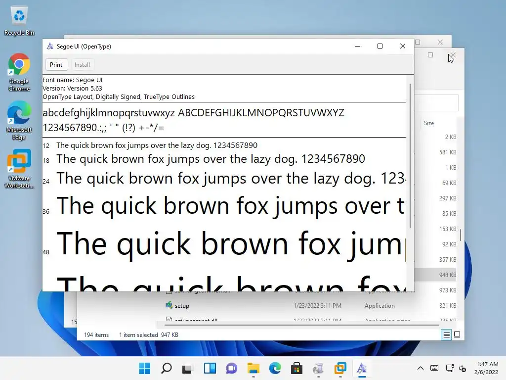The height and width of the screenshot is (380, 506).
Task: Click the font viewer taskbar icon
Action: point(362,368)
